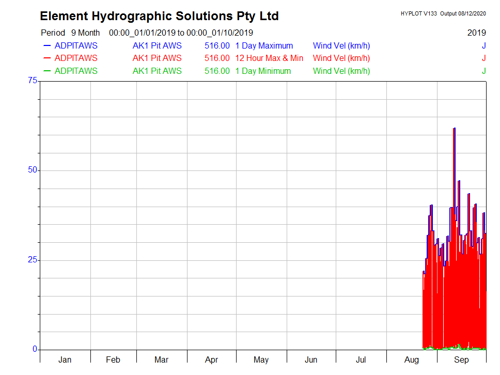
Task: Click the chart title 'Element Hydrographic Solutions Pty Ltd'
Action: (159, 16)
